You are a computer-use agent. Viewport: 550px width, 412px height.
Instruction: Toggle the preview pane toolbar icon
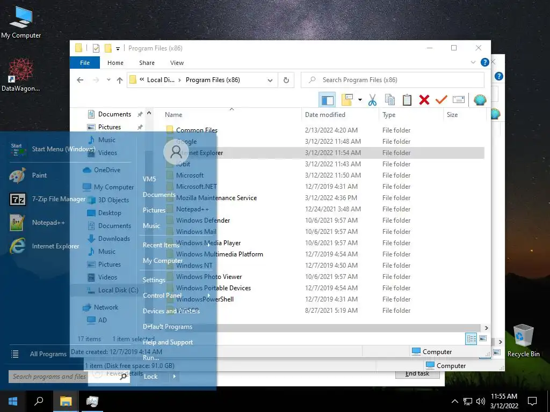tap(327, 100)
